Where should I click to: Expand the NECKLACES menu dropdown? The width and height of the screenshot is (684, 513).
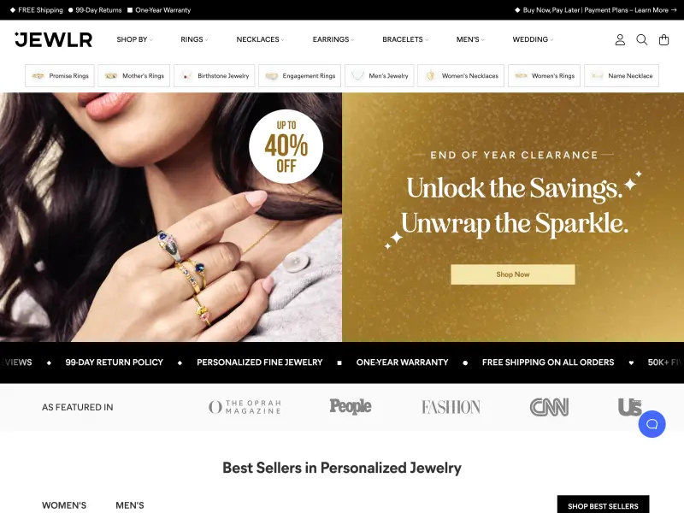click(260, 39)
